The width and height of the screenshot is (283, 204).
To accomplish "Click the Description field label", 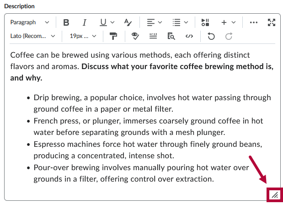I will (x=19, y=6).
